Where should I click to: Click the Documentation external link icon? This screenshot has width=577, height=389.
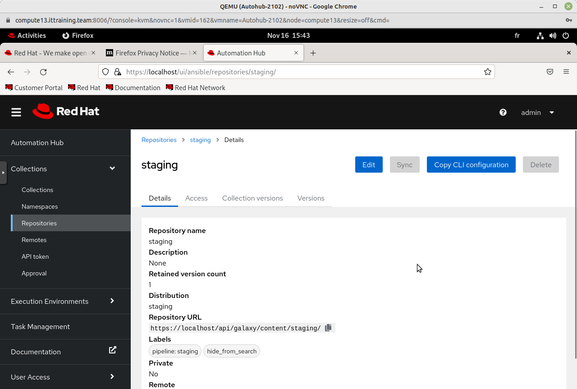click(113, 350)
